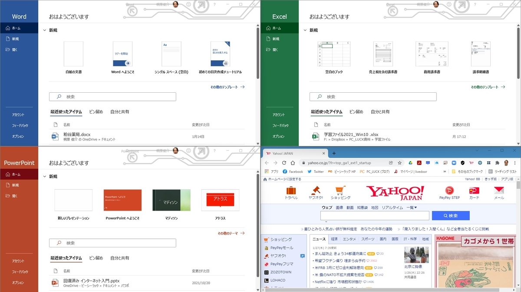Open the PayPay STEP icon on Yahoo
This screenshot has width=521, height=292.
click(449, 190)
